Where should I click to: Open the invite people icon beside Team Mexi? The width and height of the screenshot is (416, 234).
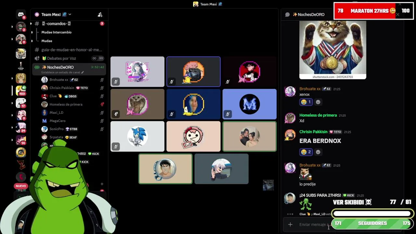click(100, 15)
